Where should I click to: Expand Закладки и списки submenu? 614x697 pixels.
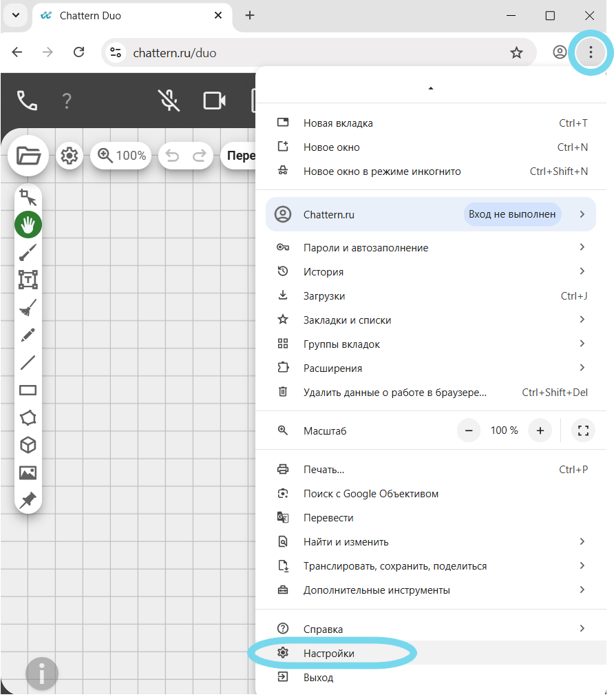tap(582, 320)
